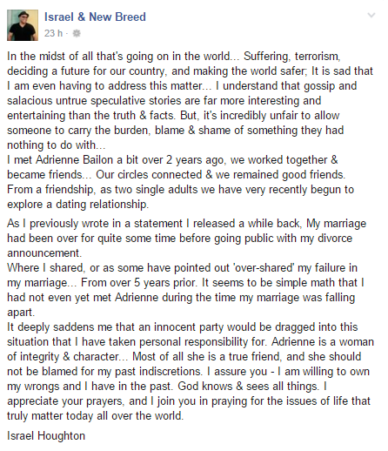Click the phrase "God knows & sees all things"
The width and height of the screenshot is (388, 451).
point(248,387)
